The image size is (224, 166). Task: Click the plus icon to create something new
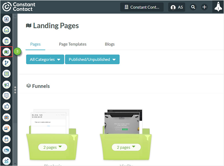point(204,7)
